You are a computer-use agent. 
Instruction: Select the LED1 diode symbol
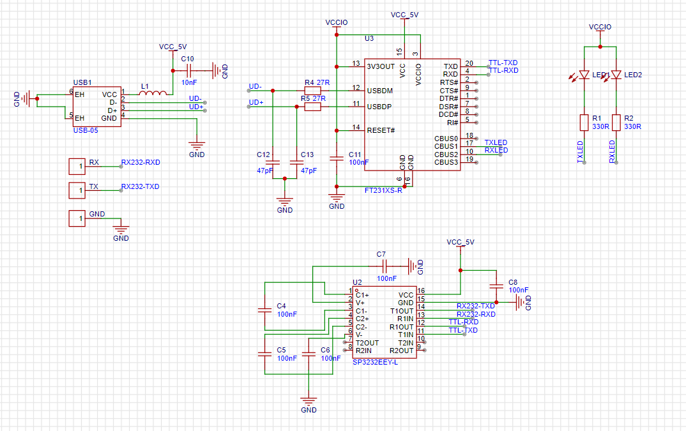[x=583, y=75]
